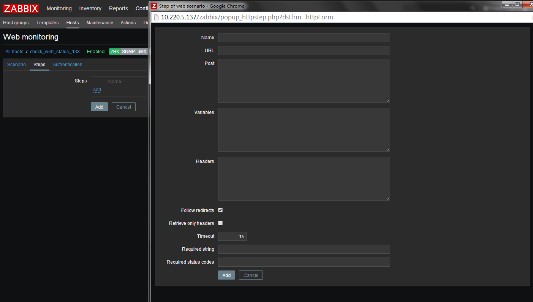Open the Configuration menu
The image size is (533, 302).
pyautogui.click(x=142, y=8)
